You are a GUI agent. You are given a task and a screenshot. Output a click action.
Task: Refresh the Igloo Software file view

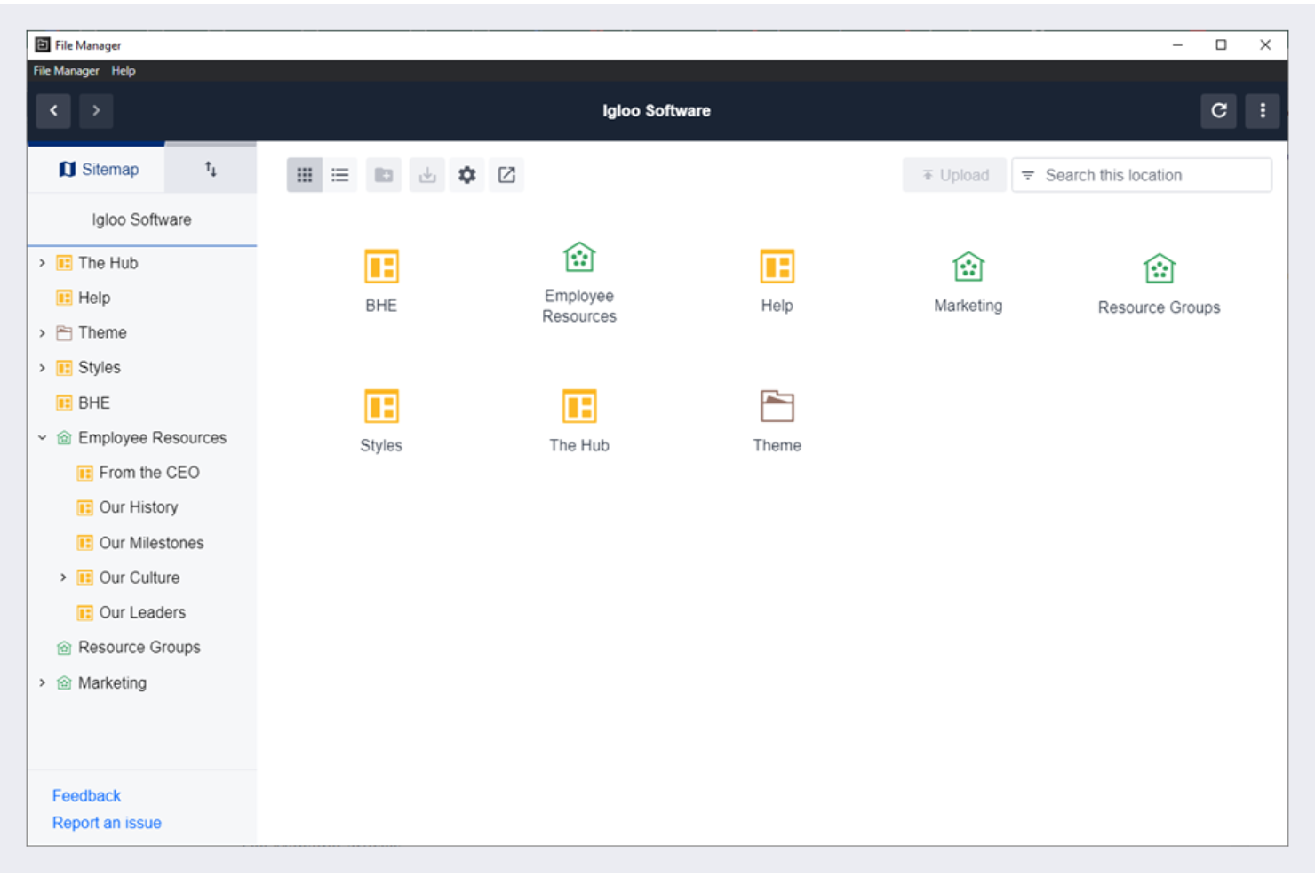[1219, 111]
